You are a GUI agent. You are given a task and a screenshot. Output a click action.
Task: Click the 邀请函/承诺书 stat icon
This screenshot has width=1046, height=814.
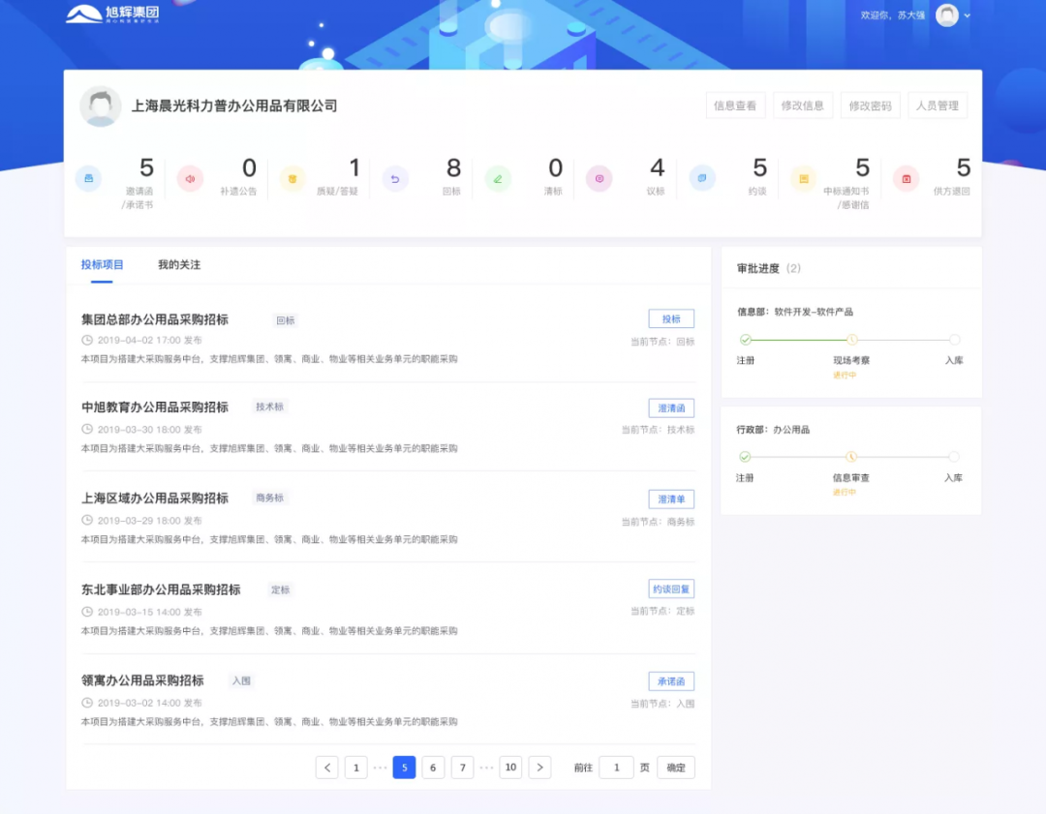88,179
